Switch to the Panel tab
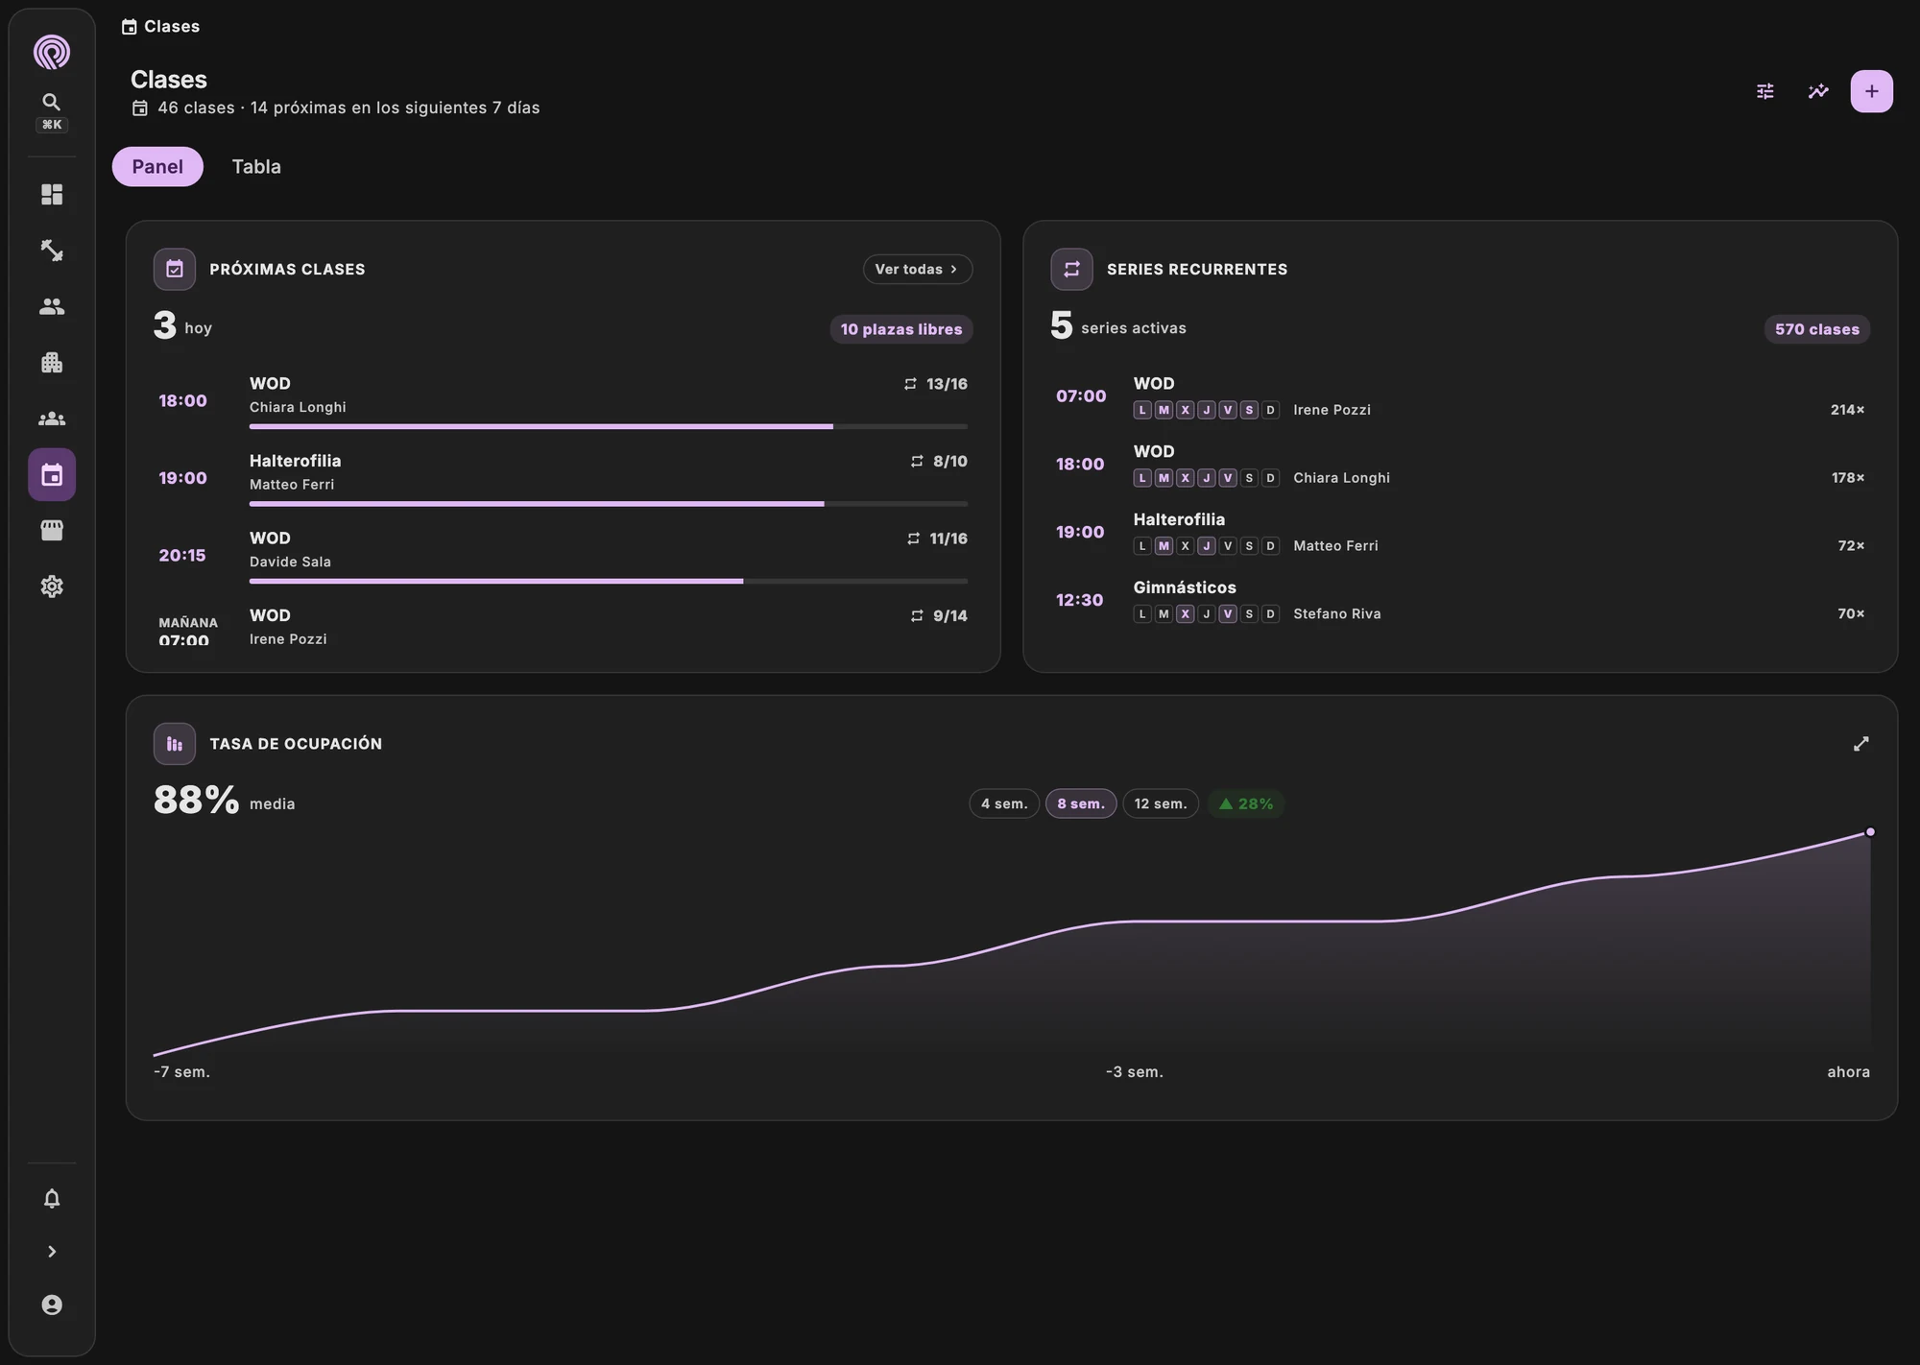This screenshot has height=1365, width=1920. coord(157,166)
